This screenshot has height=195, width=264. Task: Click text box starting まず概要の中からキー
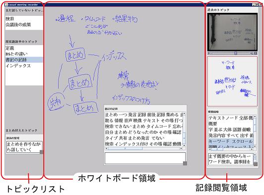(231, 159)
